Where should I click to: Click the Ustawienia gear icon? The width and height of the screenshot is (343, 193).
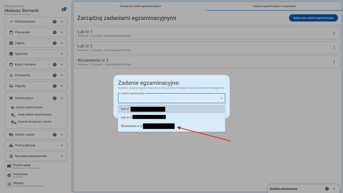tap(9, 175)
